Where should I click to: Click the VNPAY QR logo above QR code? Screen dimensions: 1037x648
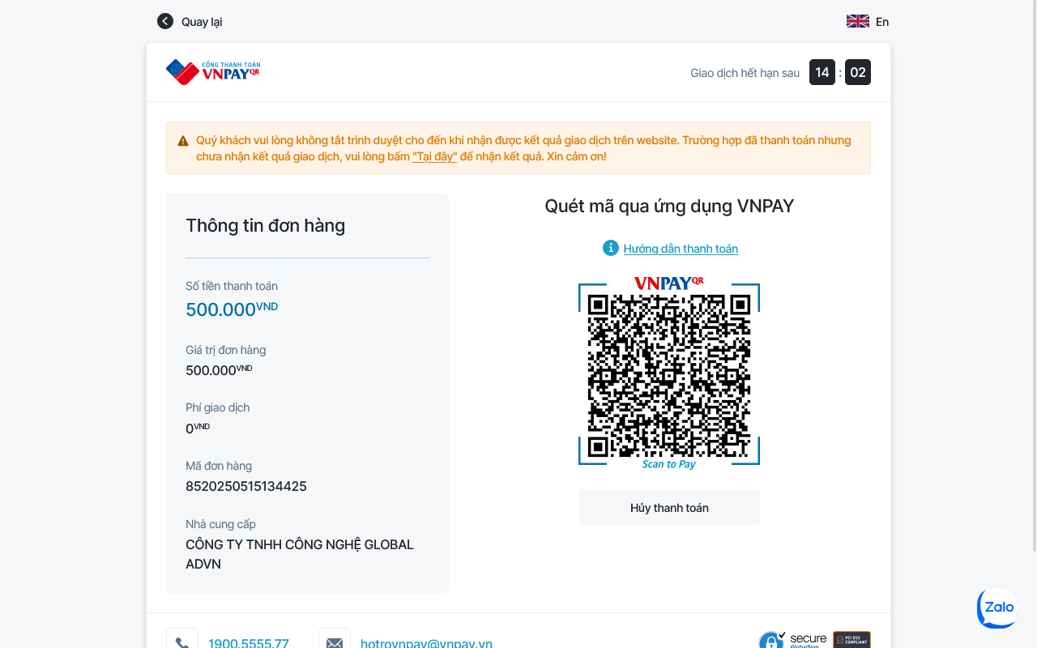[669, 283]
